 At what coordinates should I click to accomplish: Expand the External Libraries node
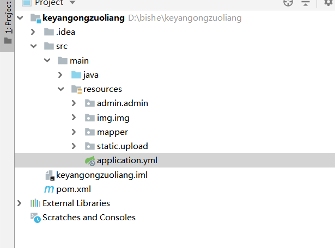[x=20, y=203]
